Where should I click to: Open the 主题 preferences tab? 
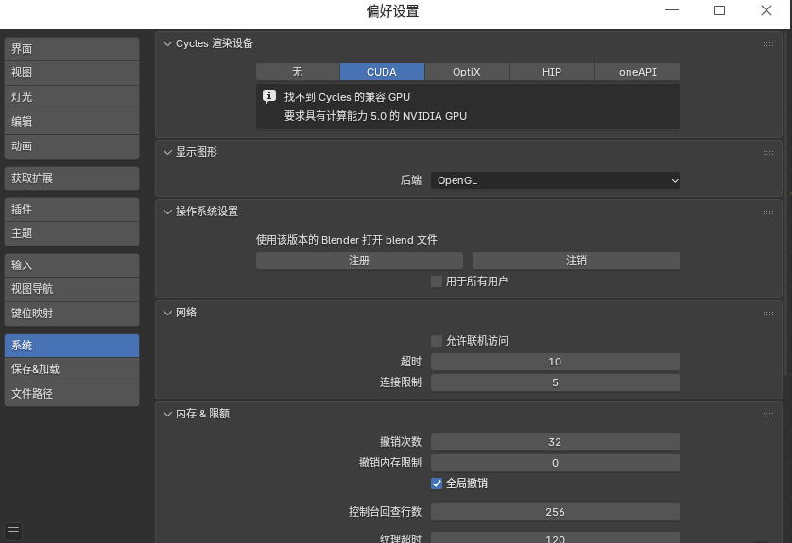click(72, 233)
